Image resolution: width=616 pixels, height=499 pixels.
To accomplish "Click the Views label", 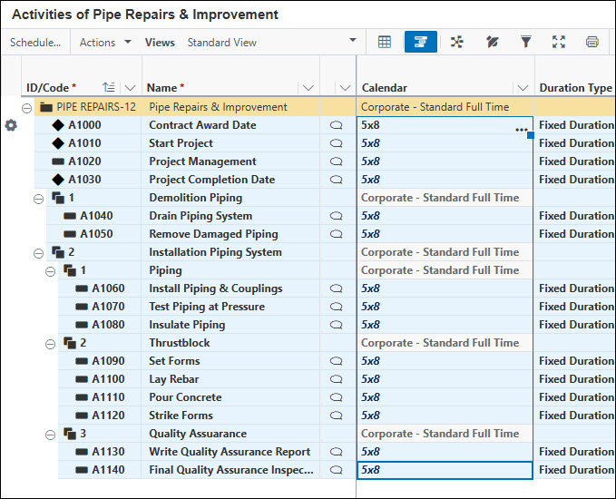I will pos(160,42).
